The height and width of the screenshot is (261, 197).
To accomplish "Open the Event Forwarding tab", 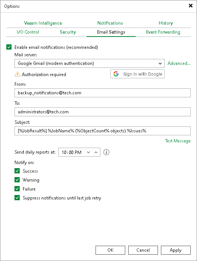I will point(163,32).
